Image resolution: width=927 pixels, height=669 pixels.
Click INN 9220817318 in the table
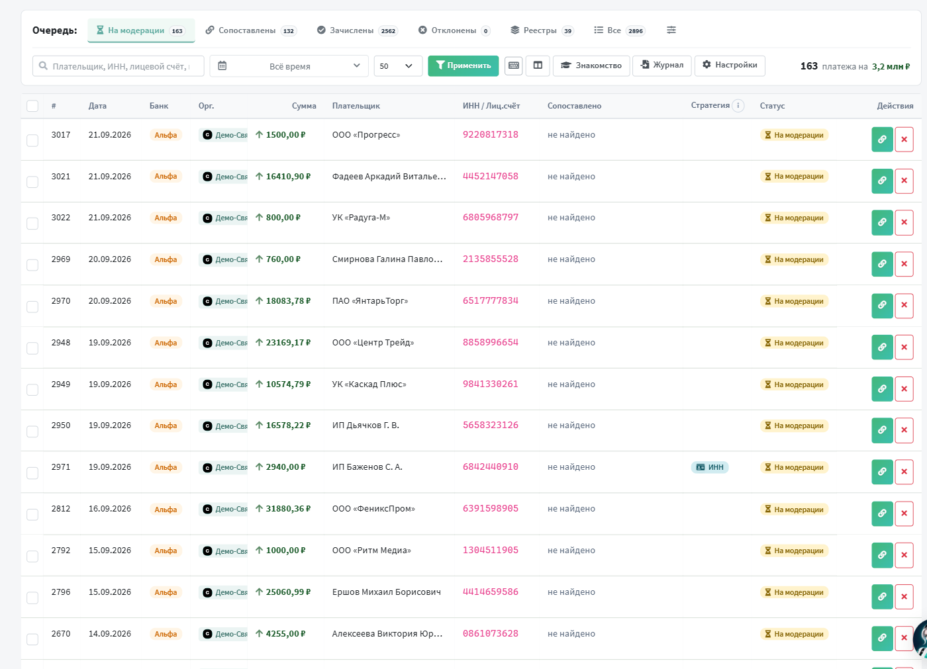pyautogui.click(x=491, y=134)
